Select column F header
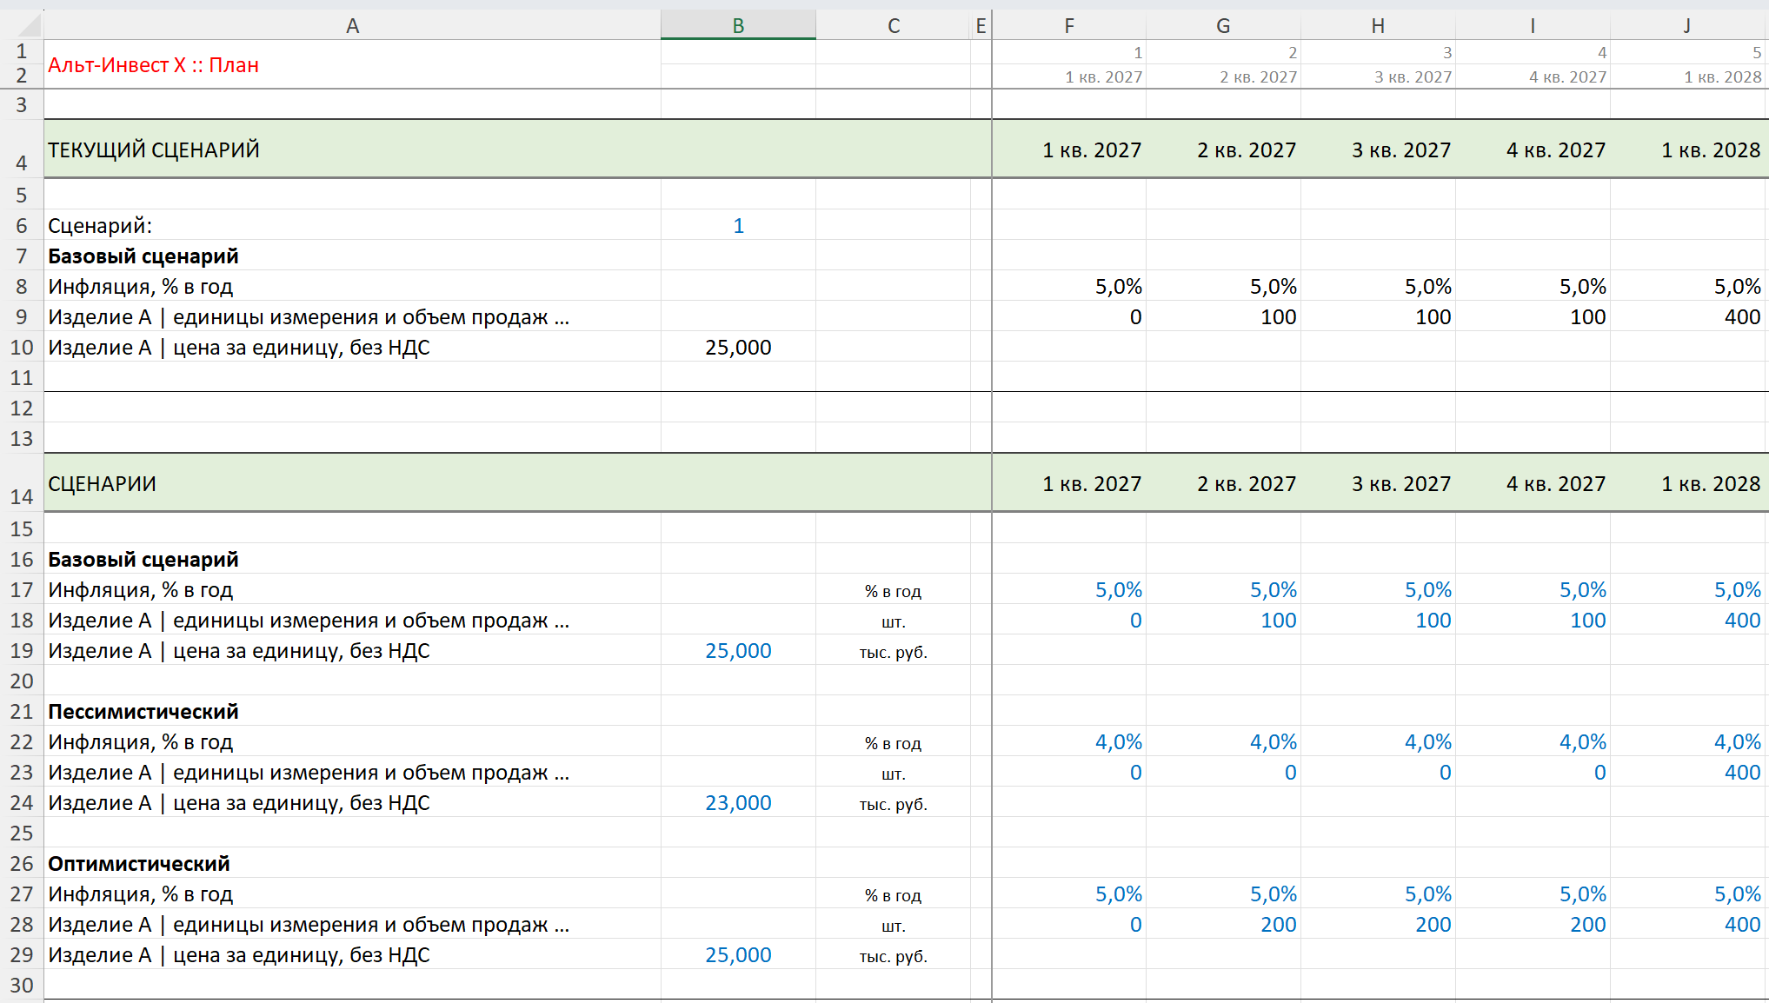The width and height of the screenshot is (1769, 1003). coord(1069,26)
